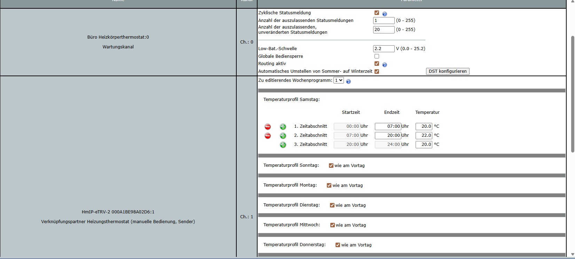The image size is (575, 259).
Task: Remove the 2. Zeitabschnitt time slot
Action: 268,136
